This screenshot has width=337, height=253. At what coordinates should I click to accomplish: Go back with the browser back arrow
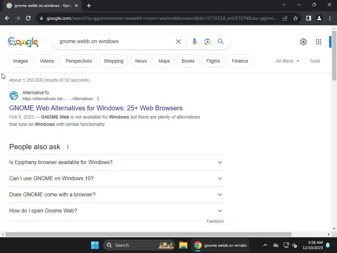7,18
